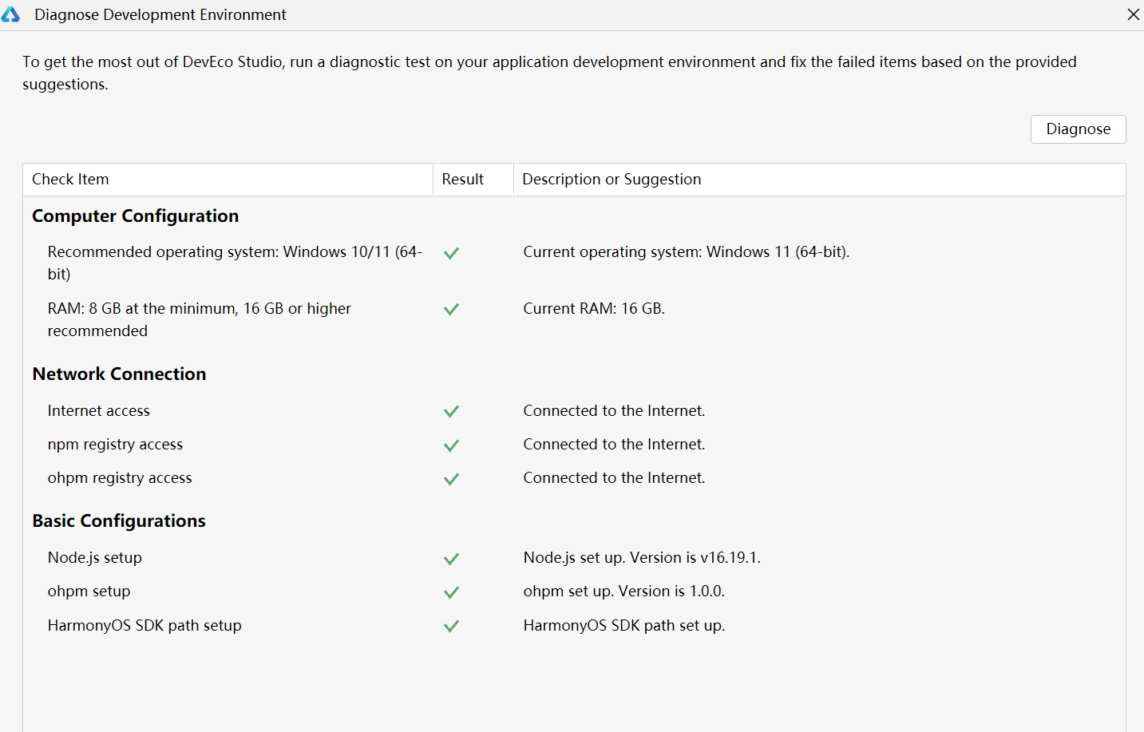The image size is (1144, 732).
Task: Select the ohpm setup check item
Action: coord(89,592)
